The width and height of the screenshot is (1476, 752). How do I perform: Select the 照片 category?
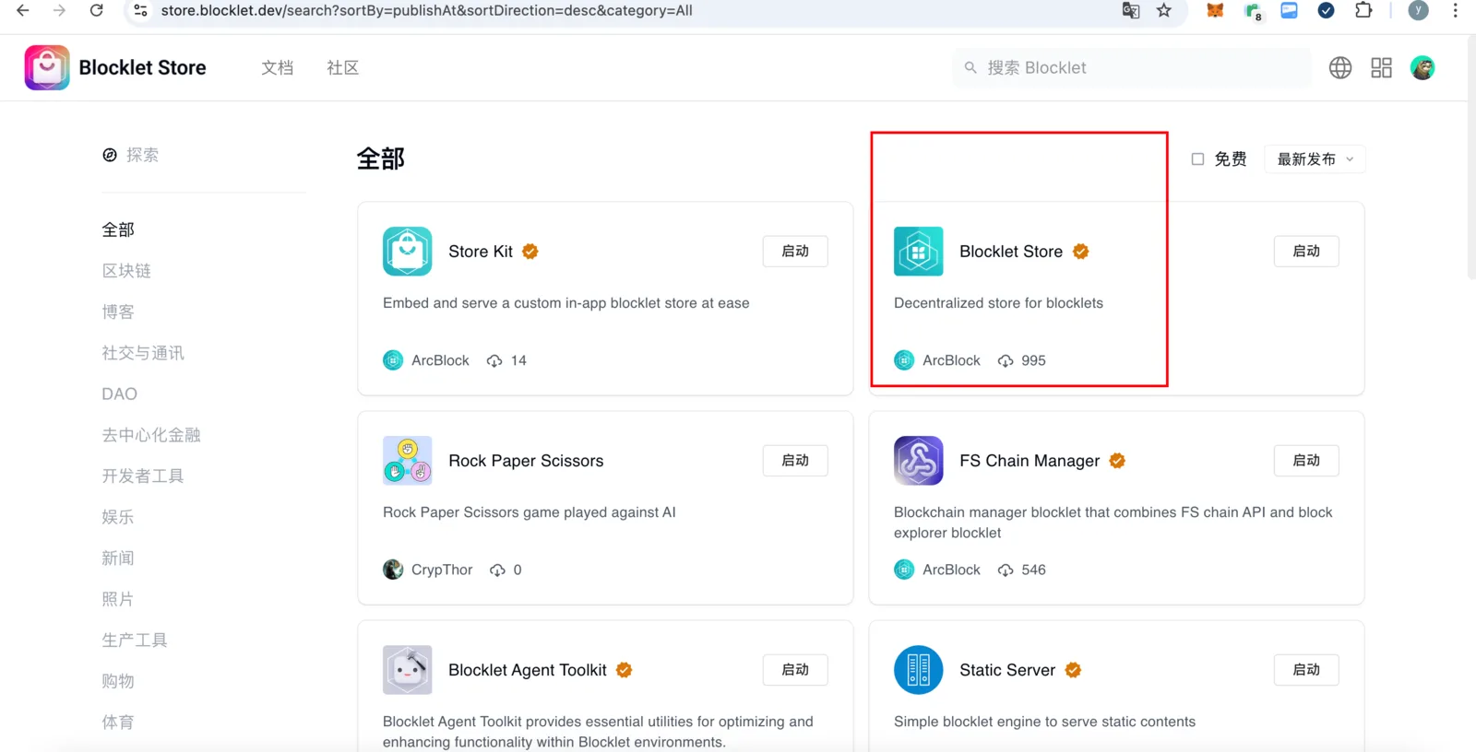point(118,599)
